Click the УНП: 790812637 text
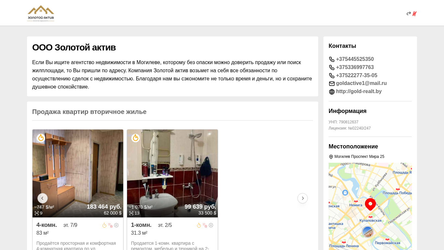This screenshot has width=444, height=250. tap(344, 122)
